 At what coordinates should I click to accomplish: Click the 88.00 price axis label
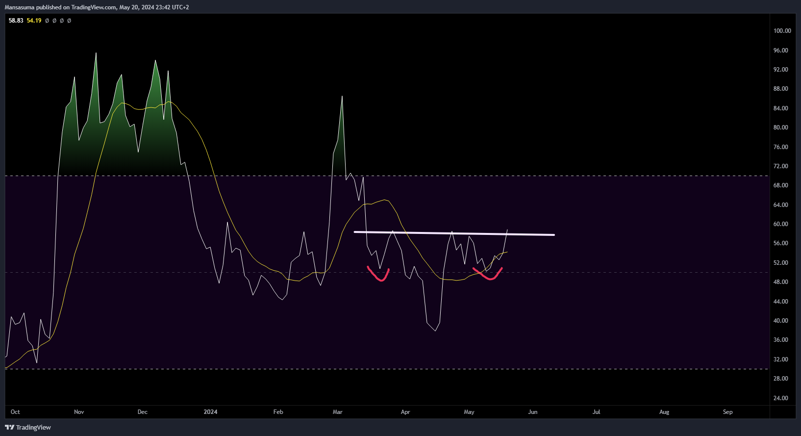(780, 89)
